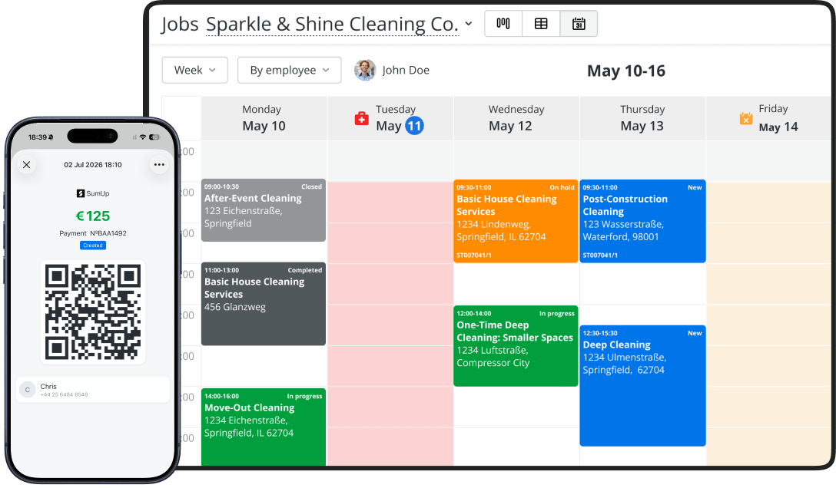Open the By employee dropdown
The image size is (836, 488).
click(289, 71)
